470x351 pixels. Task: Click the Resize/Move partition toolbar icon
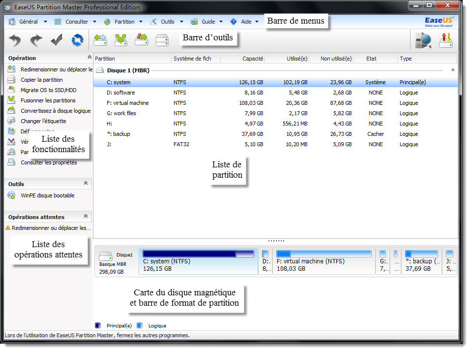(x=100, y=40)
